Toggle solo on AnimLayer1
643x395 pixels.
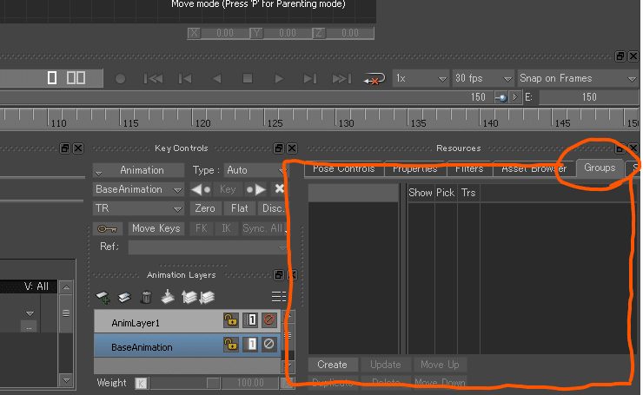[x=250, y=319]
